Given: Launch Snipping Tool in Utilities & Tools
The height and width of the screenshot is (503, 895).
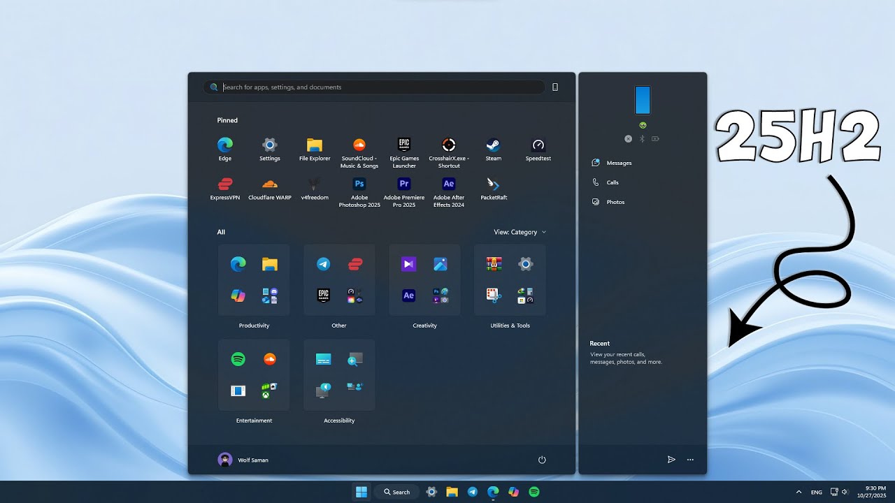Looking at the screenshot, I should pos(494,296).
